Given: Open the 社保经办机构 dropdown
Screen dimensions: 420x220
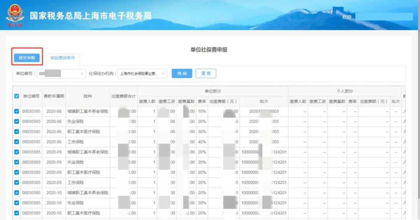Looking at the screenshot, I should 142,73.
